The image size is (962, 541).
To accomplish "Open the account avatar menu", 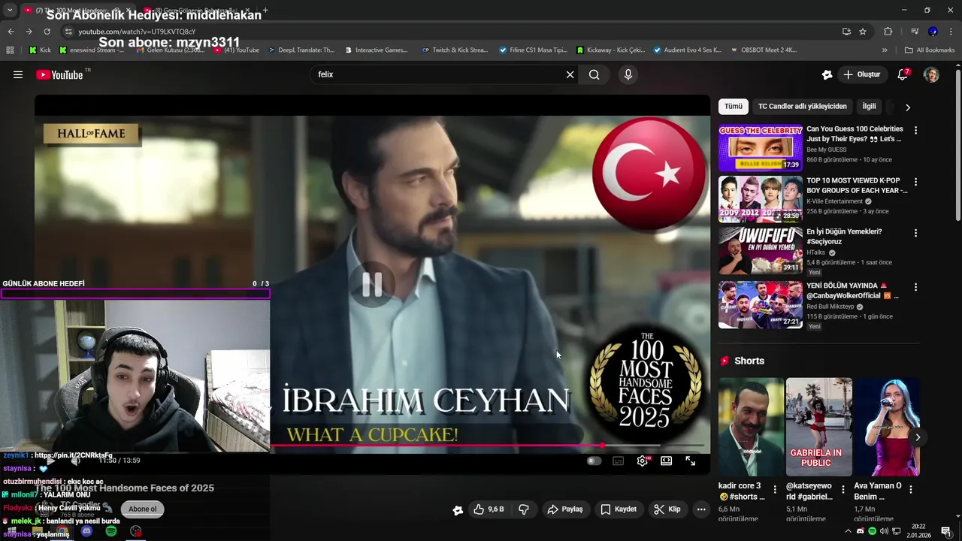I will coord(931,74).
